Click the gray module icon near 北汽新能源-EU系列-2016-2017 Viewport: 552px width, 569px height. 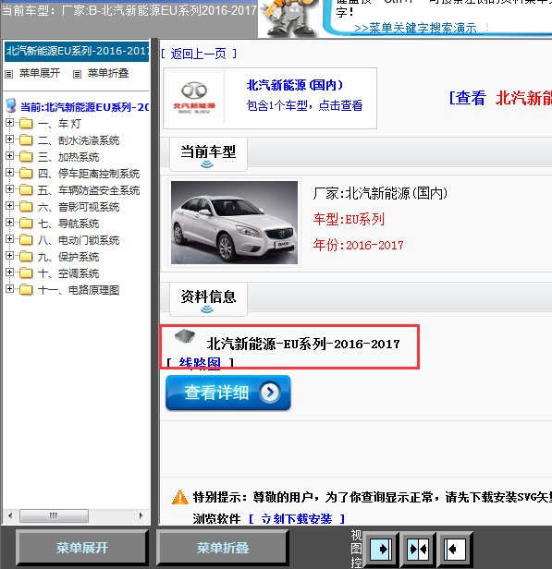(x=185, y=336)
